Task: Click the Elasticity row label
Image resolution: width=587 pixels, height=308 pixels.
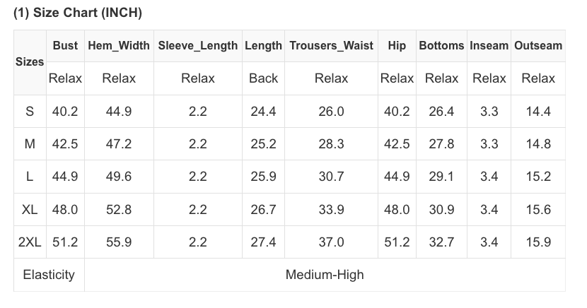Action: [49, 275]
